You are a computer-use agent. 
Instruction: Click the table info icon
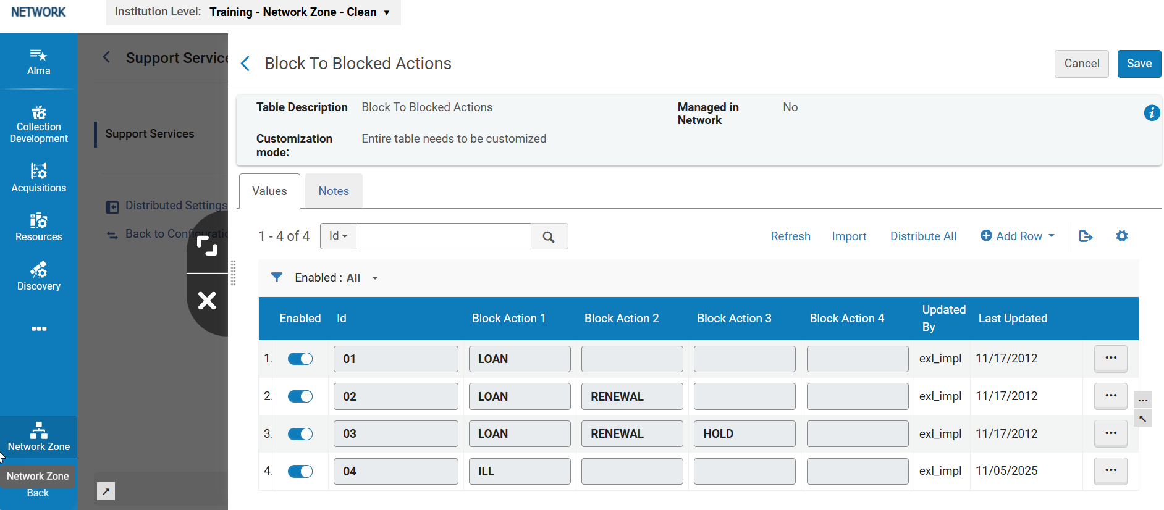click(x=1151, y=113)
